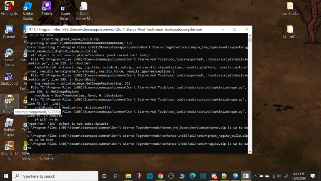Toggle Task View on the taskbar
This screenshot has height=181, width=321.
(116, 176)
